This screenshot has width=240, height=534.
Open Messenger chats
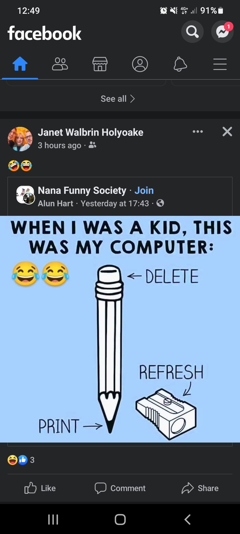point(222,32)
